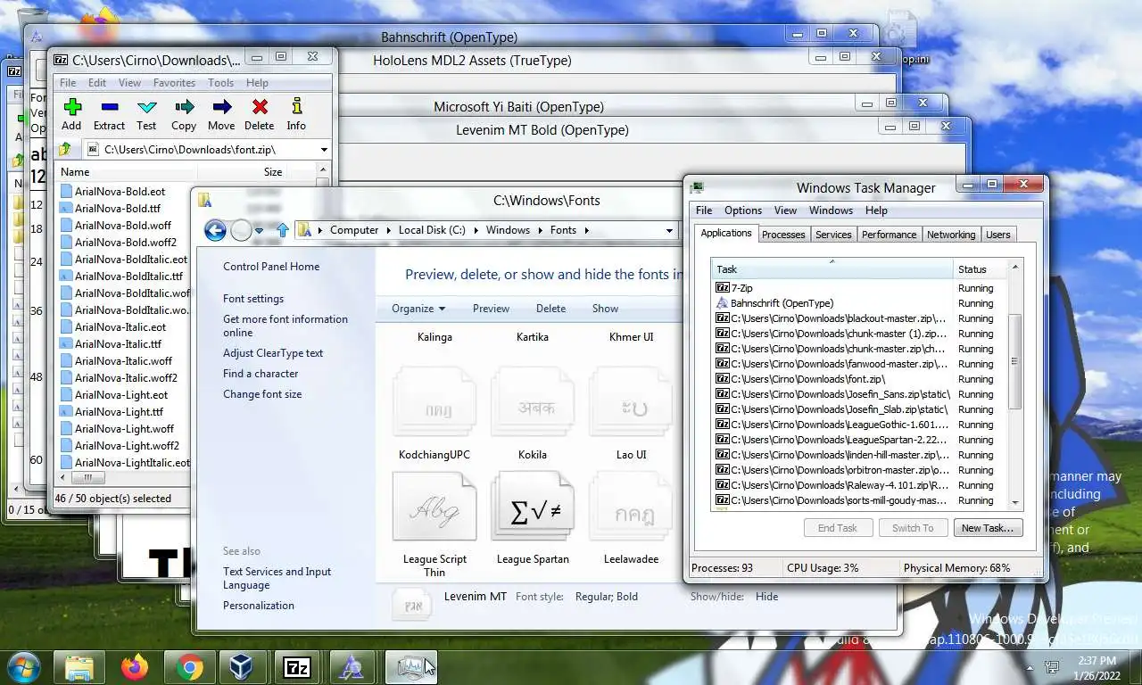Select the Leelawadee font thumbnail
Image resolution: width=1142 pixels, height=685 pixels.
tap(631, 507)
